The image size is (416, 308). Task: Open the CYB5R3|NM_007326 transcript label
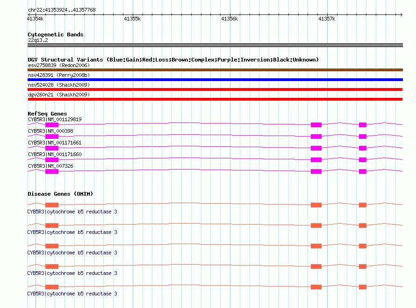[50, 166]
